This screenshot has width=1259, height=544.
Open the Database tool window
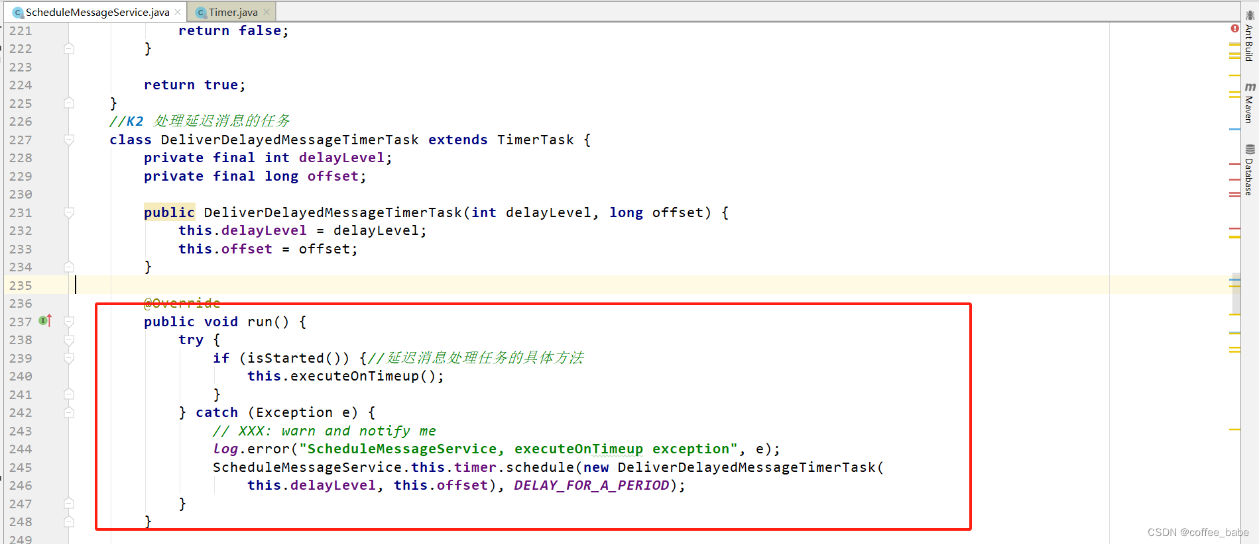[1250, 170]
